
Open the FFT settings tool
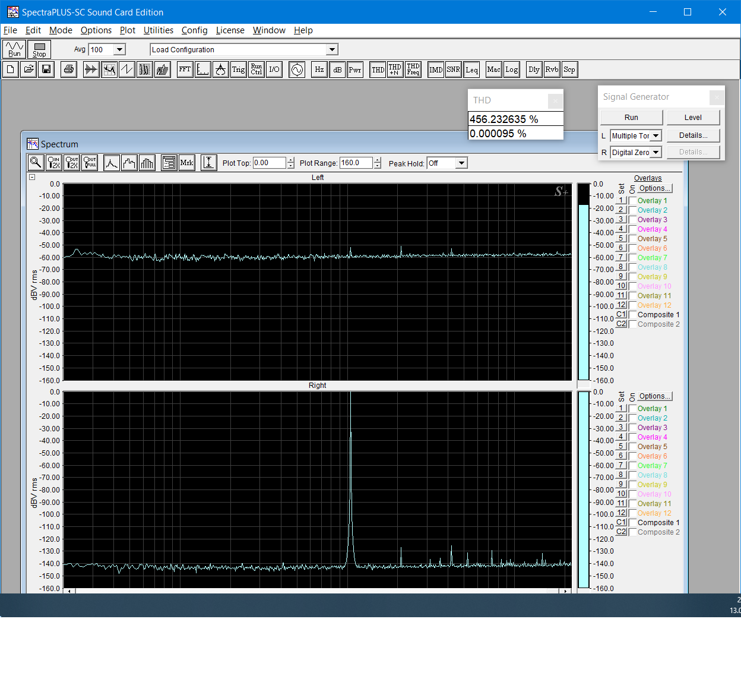tap(185, 70)
